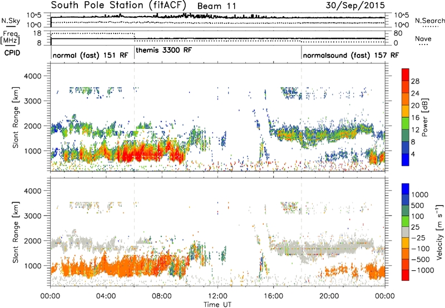
Task: Click the '10^5' label beside N.Search
Action: pyautogui.click(x=402, y=15)
